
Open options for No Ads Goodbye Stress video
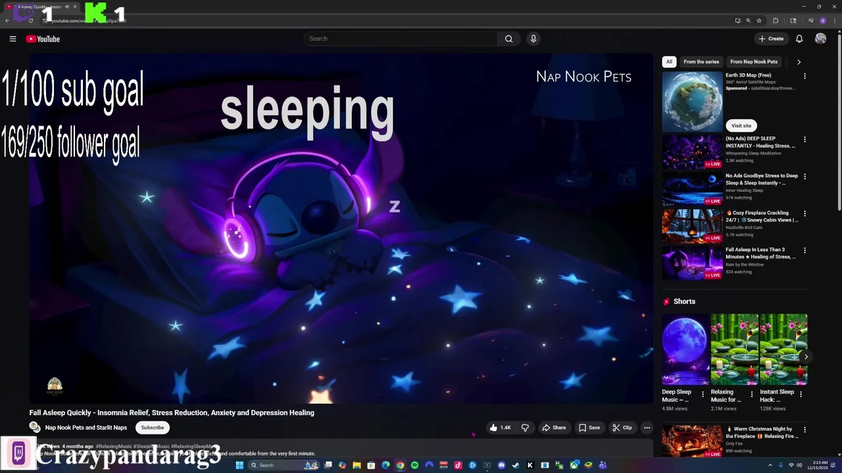coord(805,177)
